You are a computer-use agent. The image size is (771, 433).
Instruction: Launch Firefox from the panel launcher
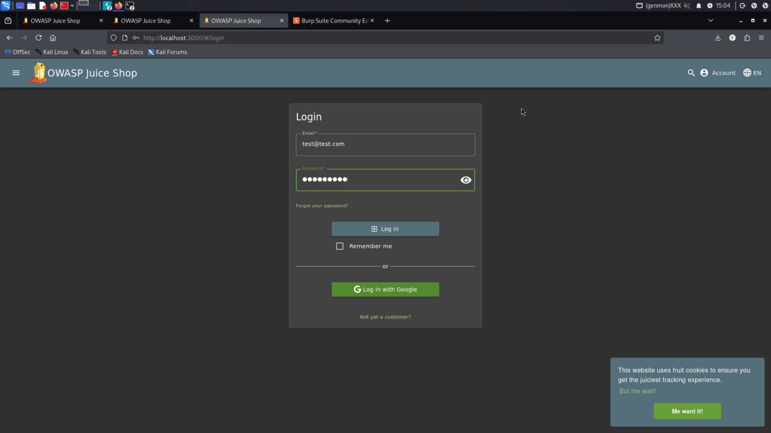(54, 5)
